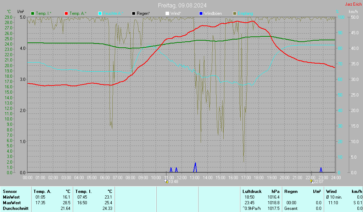Click the Temp. A. minimum value '16.1'
The width and height of the screenshot is (363, 212).
click(x=66, y=197)
